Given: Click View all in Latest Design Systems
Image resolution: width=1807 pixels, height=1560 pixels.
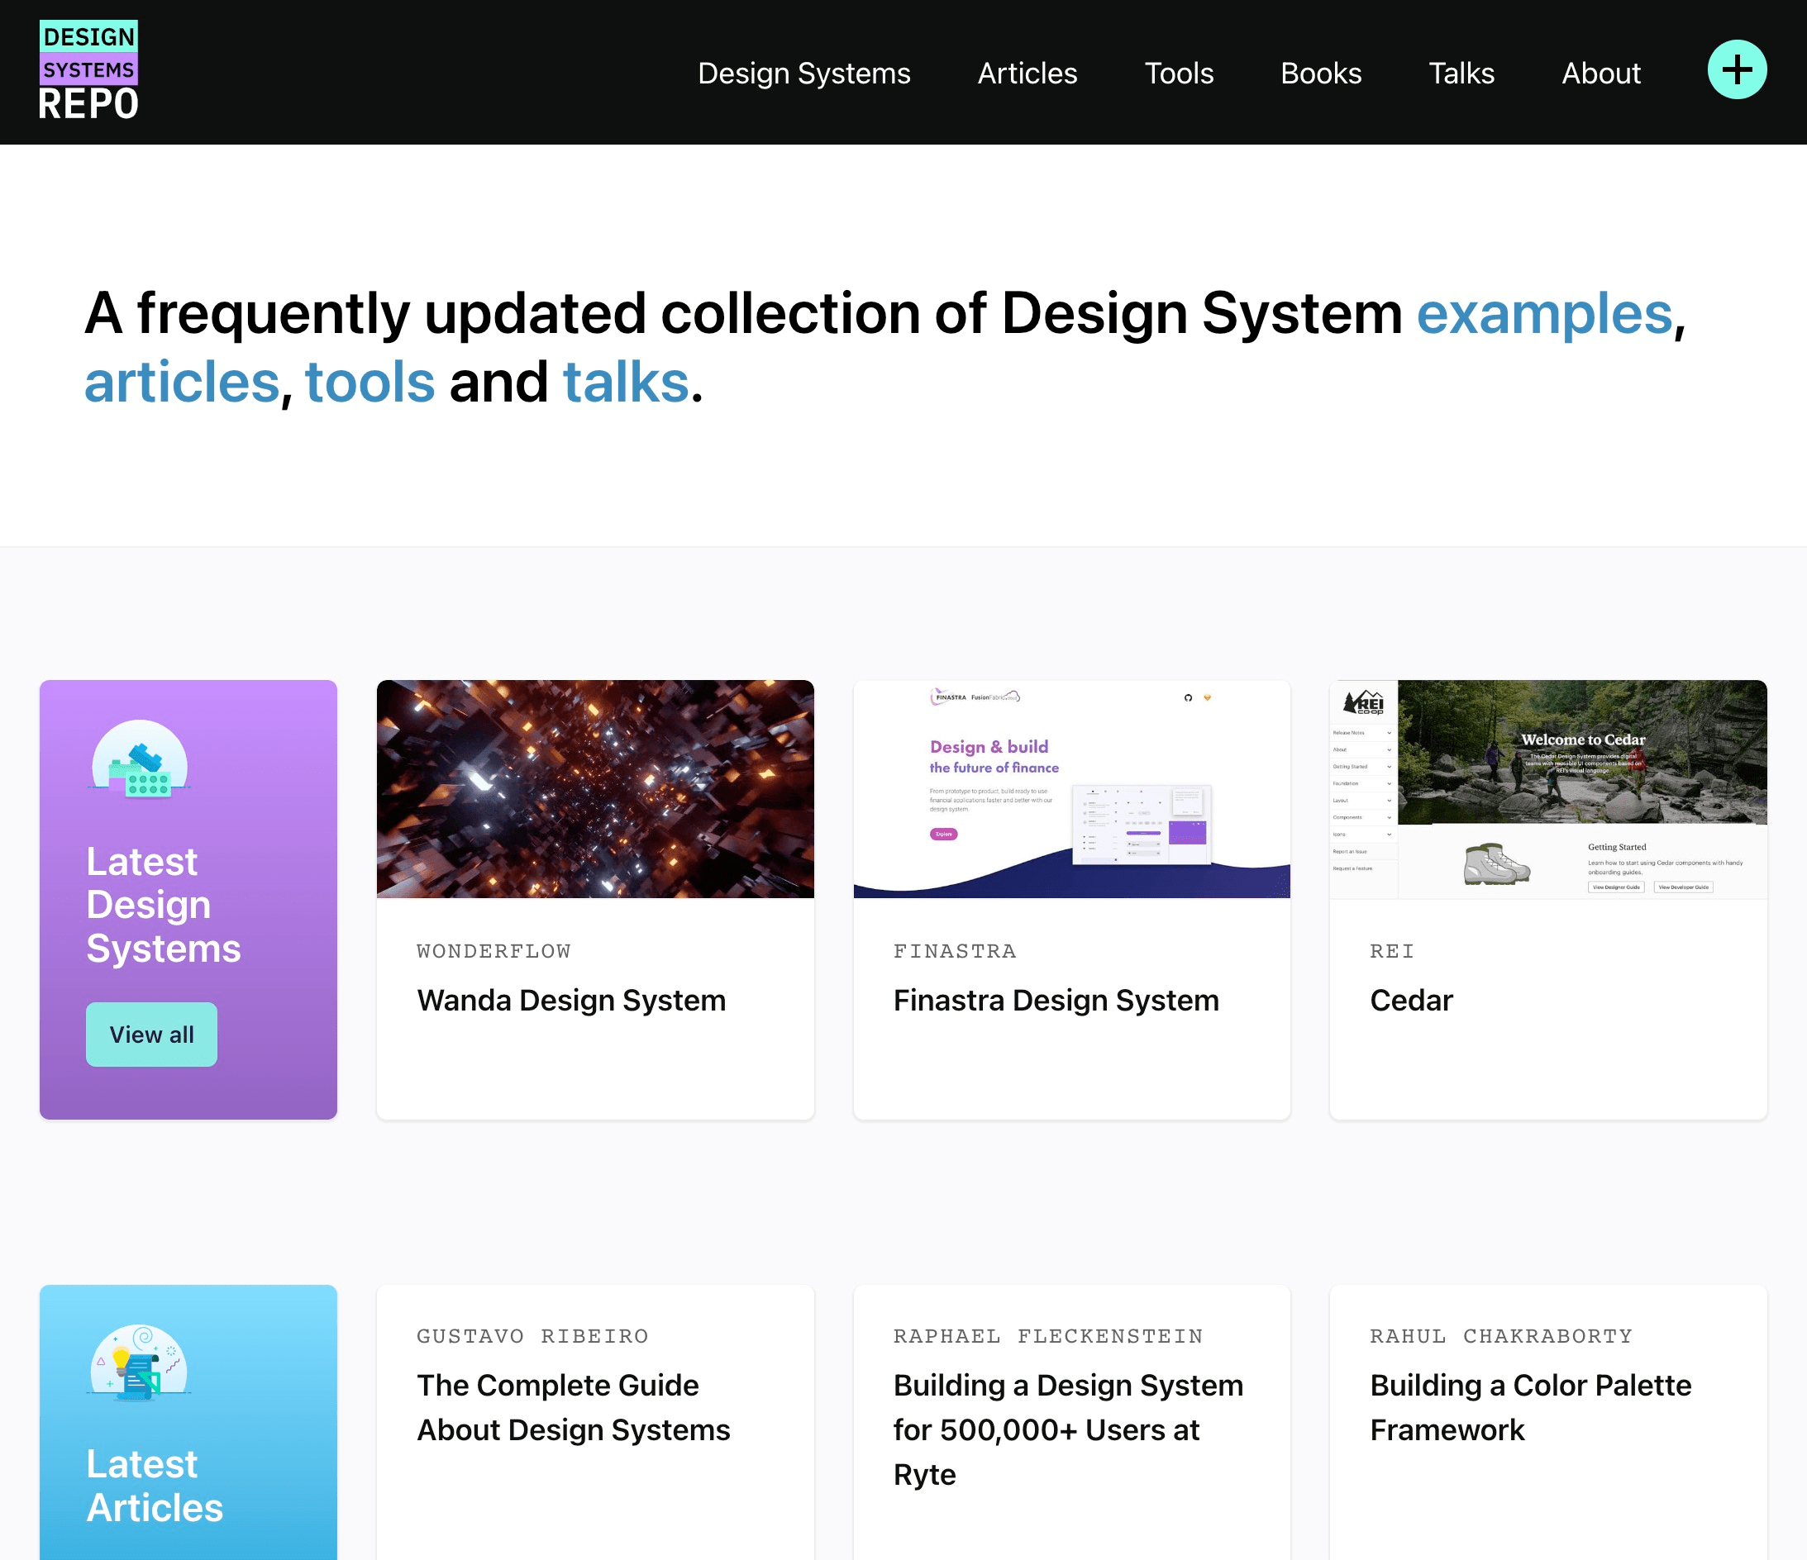Looking at the screenshot, I should click(152, 1034).
